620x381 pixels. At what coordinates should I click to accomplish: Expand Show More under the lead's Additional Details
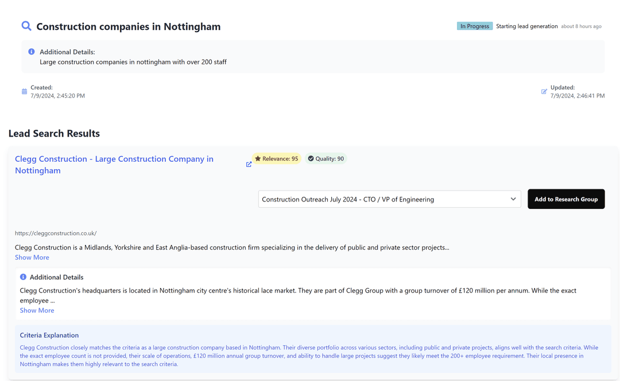(37, 310)
